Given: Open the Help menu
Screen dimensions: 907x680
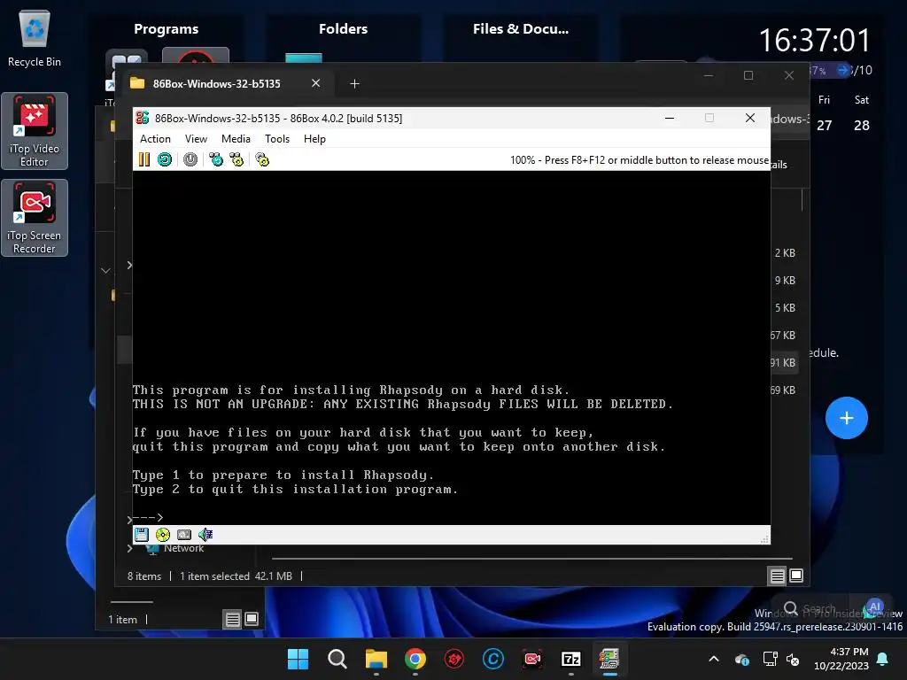Looking at the screenshot, I should tap(314, 139).
